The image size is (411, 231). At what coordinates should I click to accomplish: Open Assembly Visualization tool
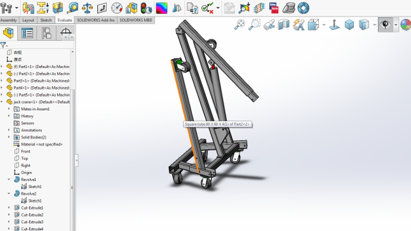[131, 8]
